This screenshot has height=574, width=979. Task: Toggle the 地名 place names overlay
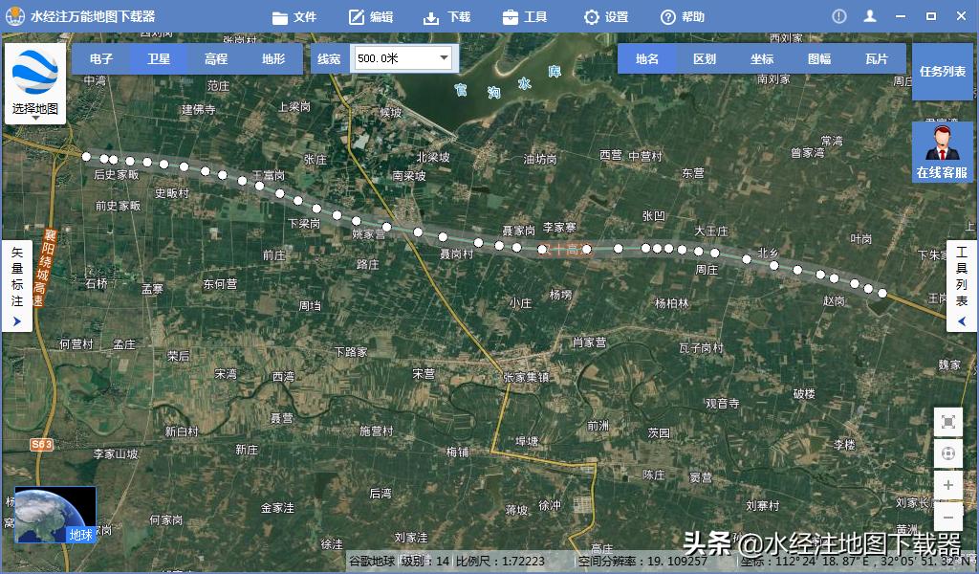pyautogui.click(x=646, y=58)
